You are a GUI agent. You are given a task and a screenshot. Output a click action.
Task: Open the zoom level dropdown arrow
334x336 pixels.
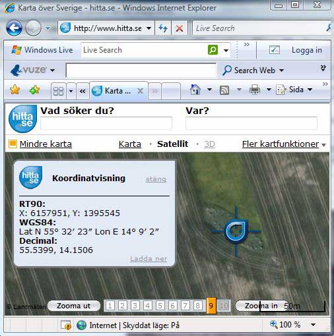(x=313, y=325)
